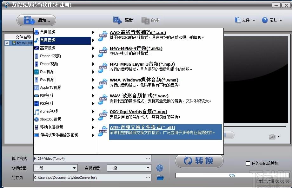The image size is (292, 188).
Task: Expand the 文件 dropdown menu
Action: tap(245, 20)
